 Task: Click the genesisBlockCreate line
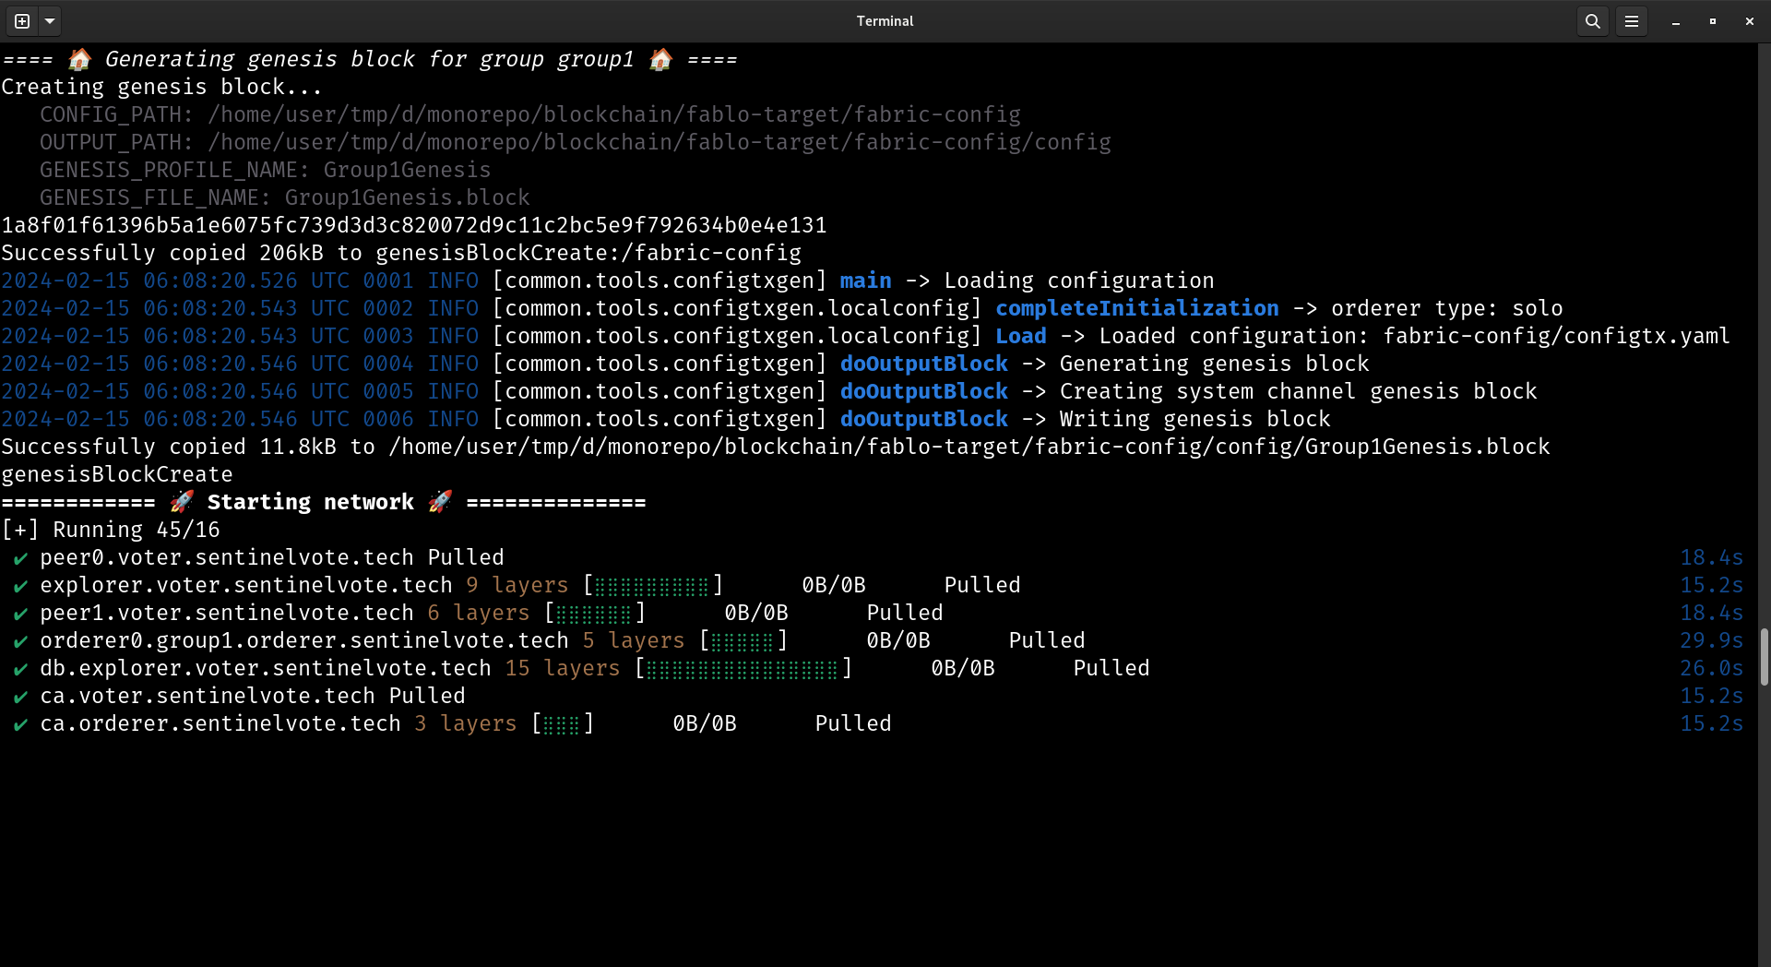pyautogui.click(x=117, y=474)
